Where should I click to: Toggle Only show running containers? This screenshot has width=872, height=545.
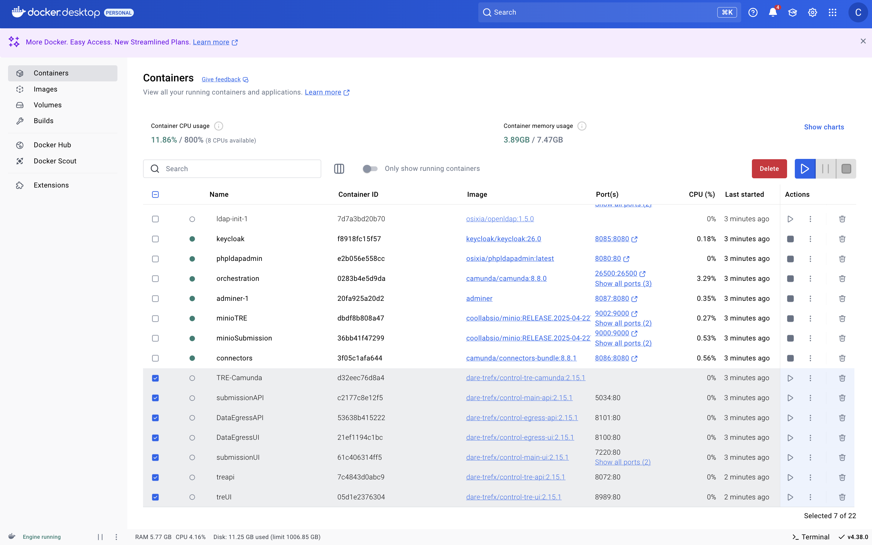[370, 169]
